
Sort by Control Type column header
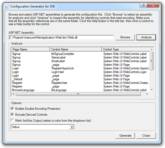pyautogui.click(x=126, y=49)
